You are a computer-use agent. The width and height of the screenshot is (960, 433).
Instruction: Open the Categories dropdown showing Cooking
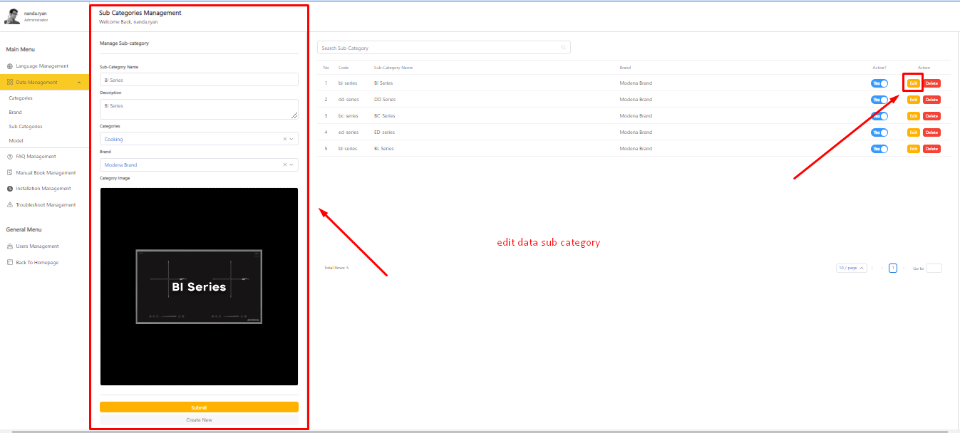192,139
